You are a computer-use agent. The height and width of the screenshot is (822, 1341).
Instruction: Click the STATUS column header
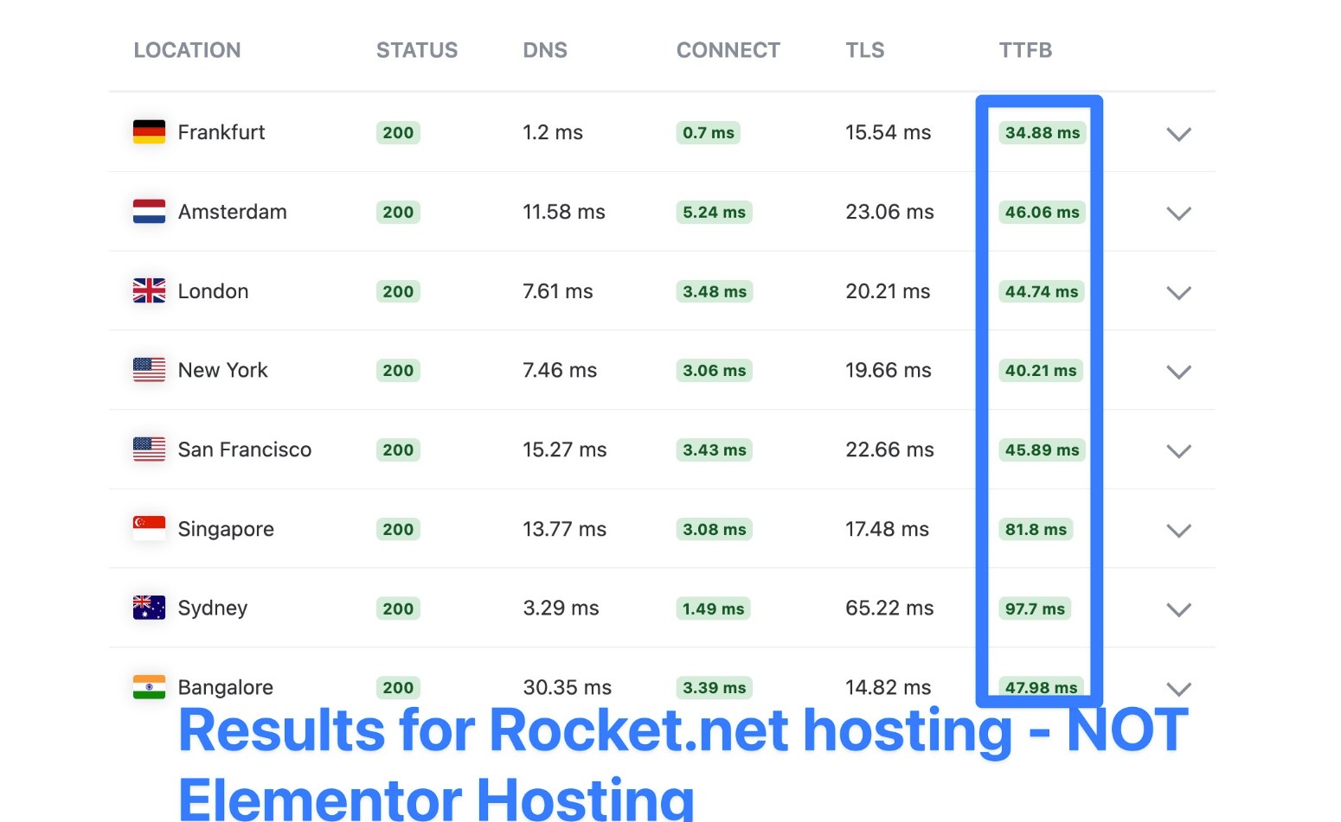click(x=417, y=50)
